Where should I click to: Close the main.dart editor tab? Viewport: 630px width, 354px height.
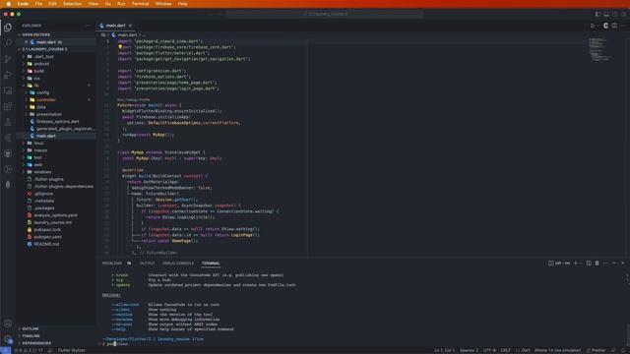(130, 26)
